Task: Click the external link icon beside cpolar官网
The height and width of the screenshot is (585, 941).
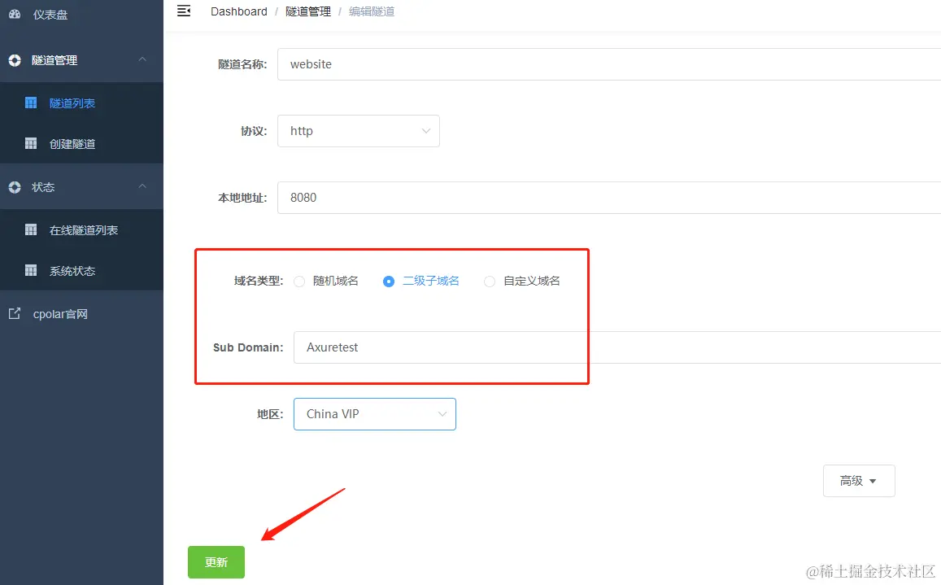Action: [15, 313]
